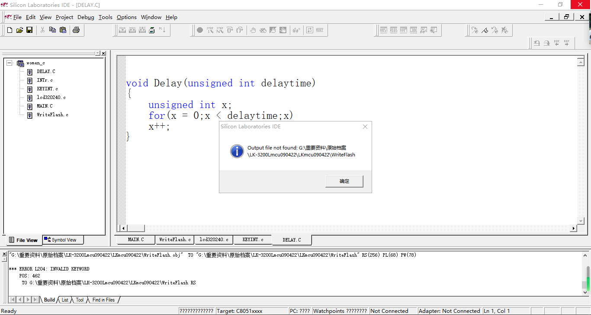Save the file using the floppy disk icon
The height and width of the screenshot is (315, 591).
point(29,30)
